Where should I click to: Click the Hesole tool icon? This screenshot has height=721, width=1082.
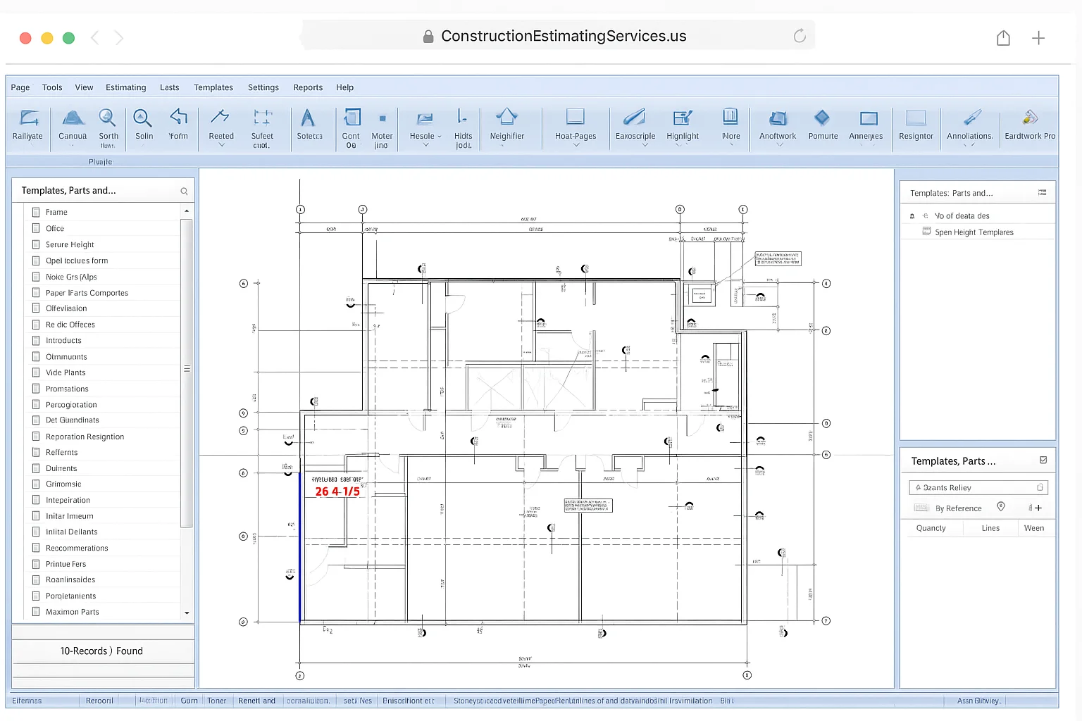point(425,119)
